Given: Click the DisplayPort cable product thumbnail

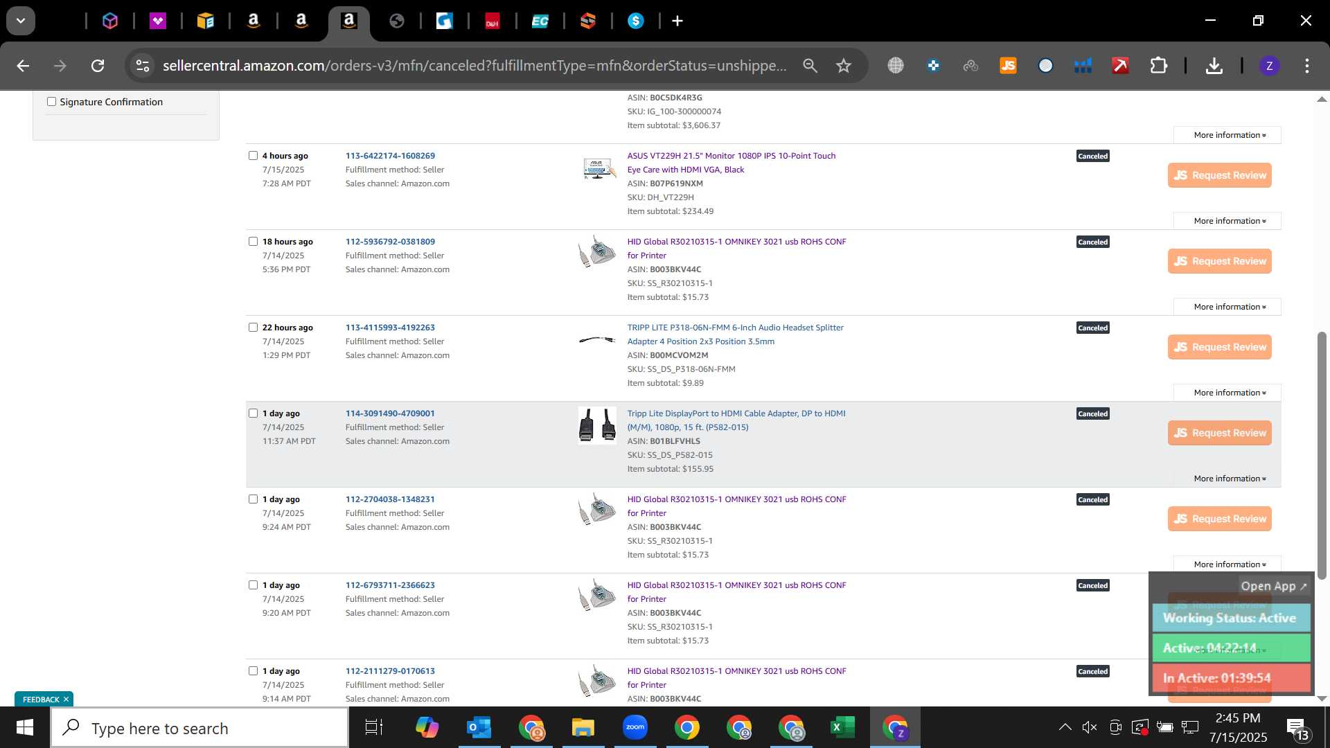Looking at the screenshot, I should (597, 425).
